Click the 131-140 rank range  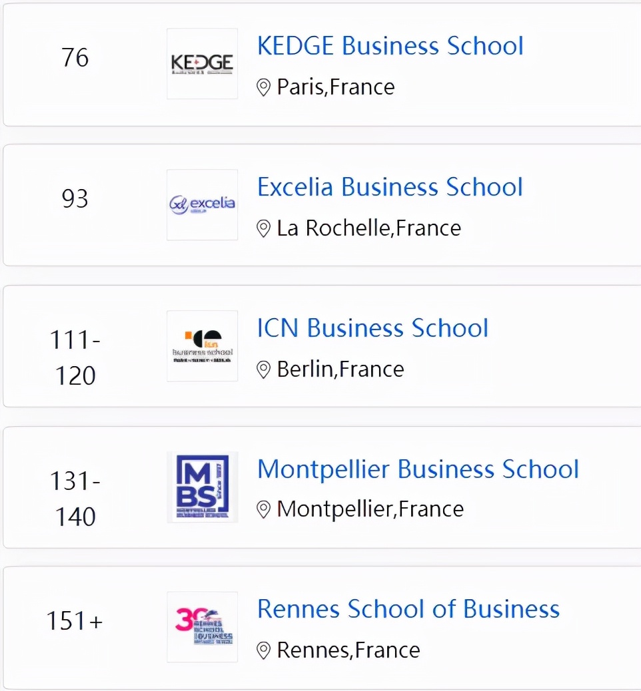[75, 499]
